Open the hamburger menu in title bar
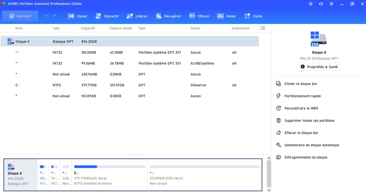366x192 pixels. point(331,4)
